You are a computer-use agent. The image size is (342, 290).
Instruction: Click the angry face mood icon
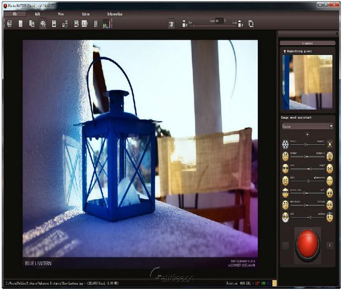[x=330, y=168]
